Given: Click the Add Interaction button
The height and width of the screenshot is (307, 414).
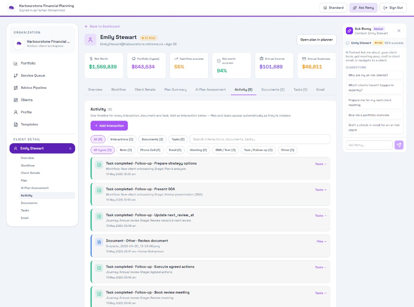Looking at the screenshot, I should tap(109, 126).
